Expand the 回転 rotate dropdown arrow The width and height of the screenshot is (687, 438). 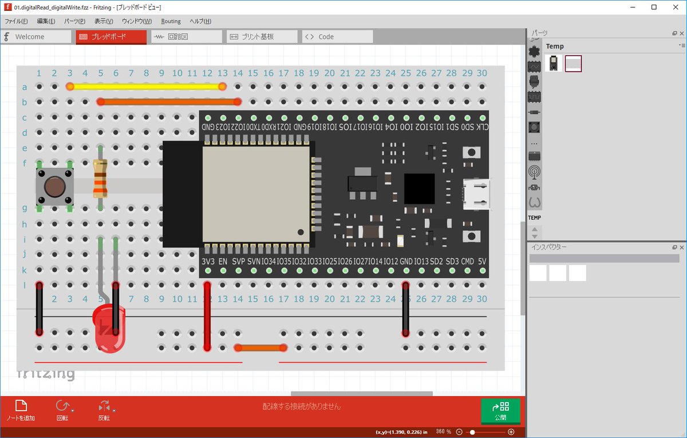click(x=72, y=410)
